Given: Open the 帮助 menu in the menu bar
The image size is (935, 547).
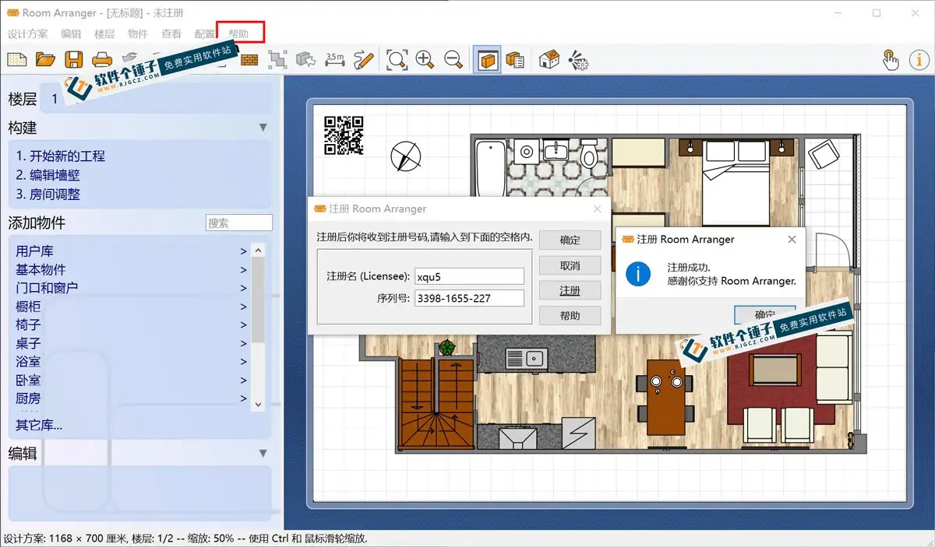Looking at the screenshot, I should [238, 34].
